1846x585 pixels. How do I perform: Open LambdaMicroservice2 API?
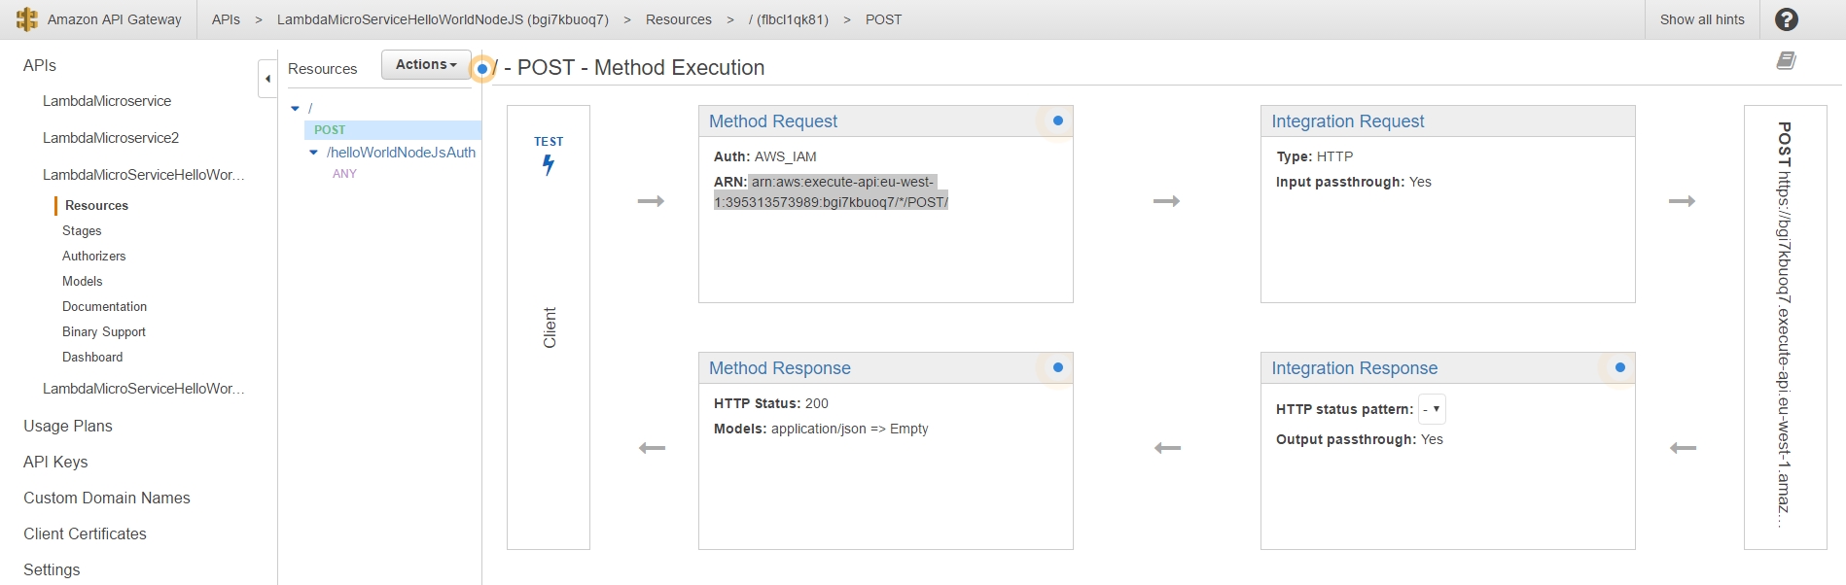point(111,138)
